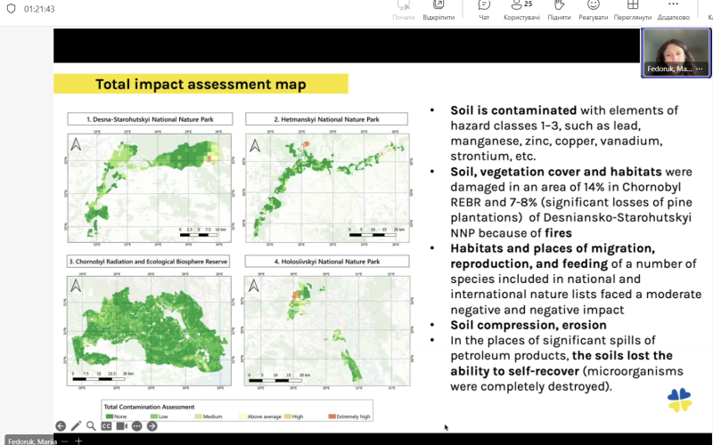Select the pen annotation tool
The image size is (713, 445).
76,426
